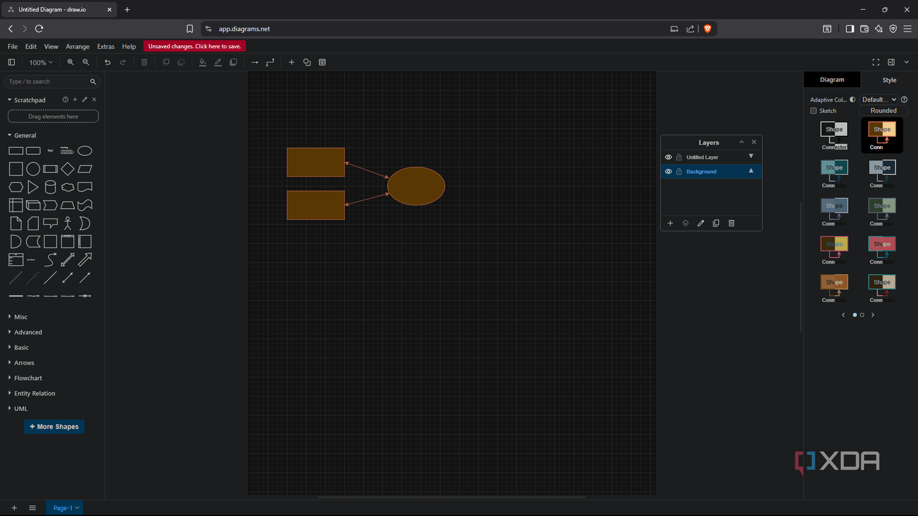Toggle Adaptive Colors contrast icon
918x516 pixels.
[x=853, y=100]
